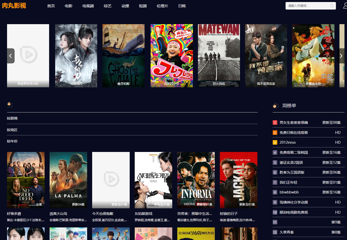Open the 我不是预言家 carousel poster
The height and width of the screenshot is (240, 347).
(x=266, y=56)
